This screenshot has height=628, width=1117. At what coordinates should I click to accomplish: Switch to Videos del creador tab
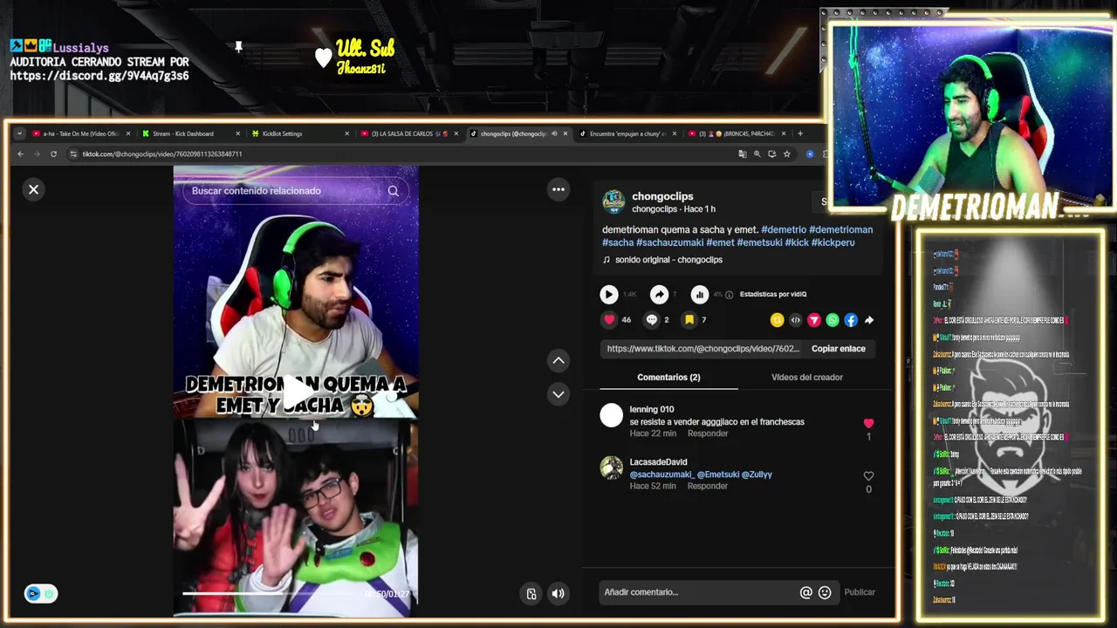pos(807,378)
